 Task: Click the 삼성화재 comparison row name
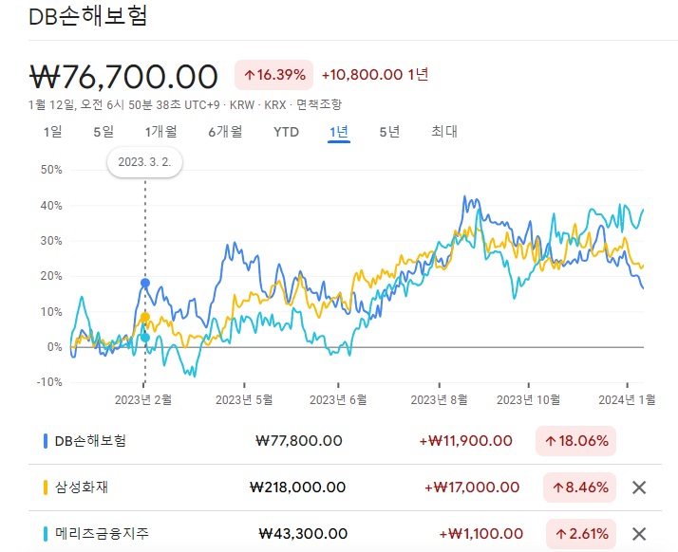[82, 488]
